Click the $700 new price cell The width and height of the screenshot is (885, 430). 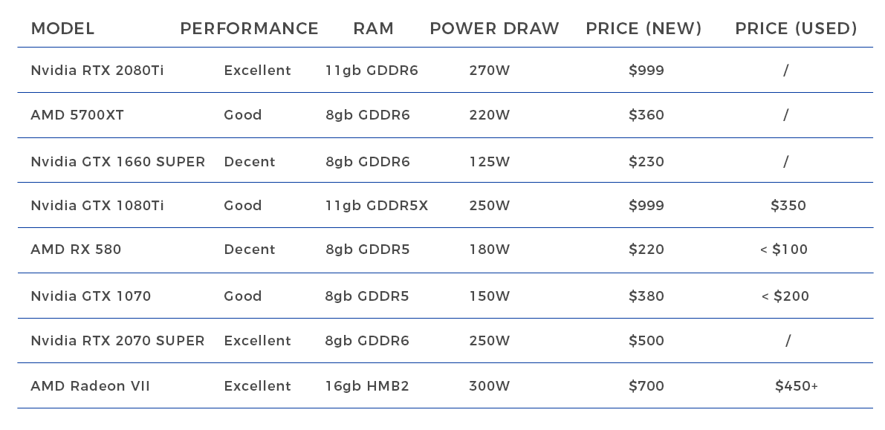point(646,386)
